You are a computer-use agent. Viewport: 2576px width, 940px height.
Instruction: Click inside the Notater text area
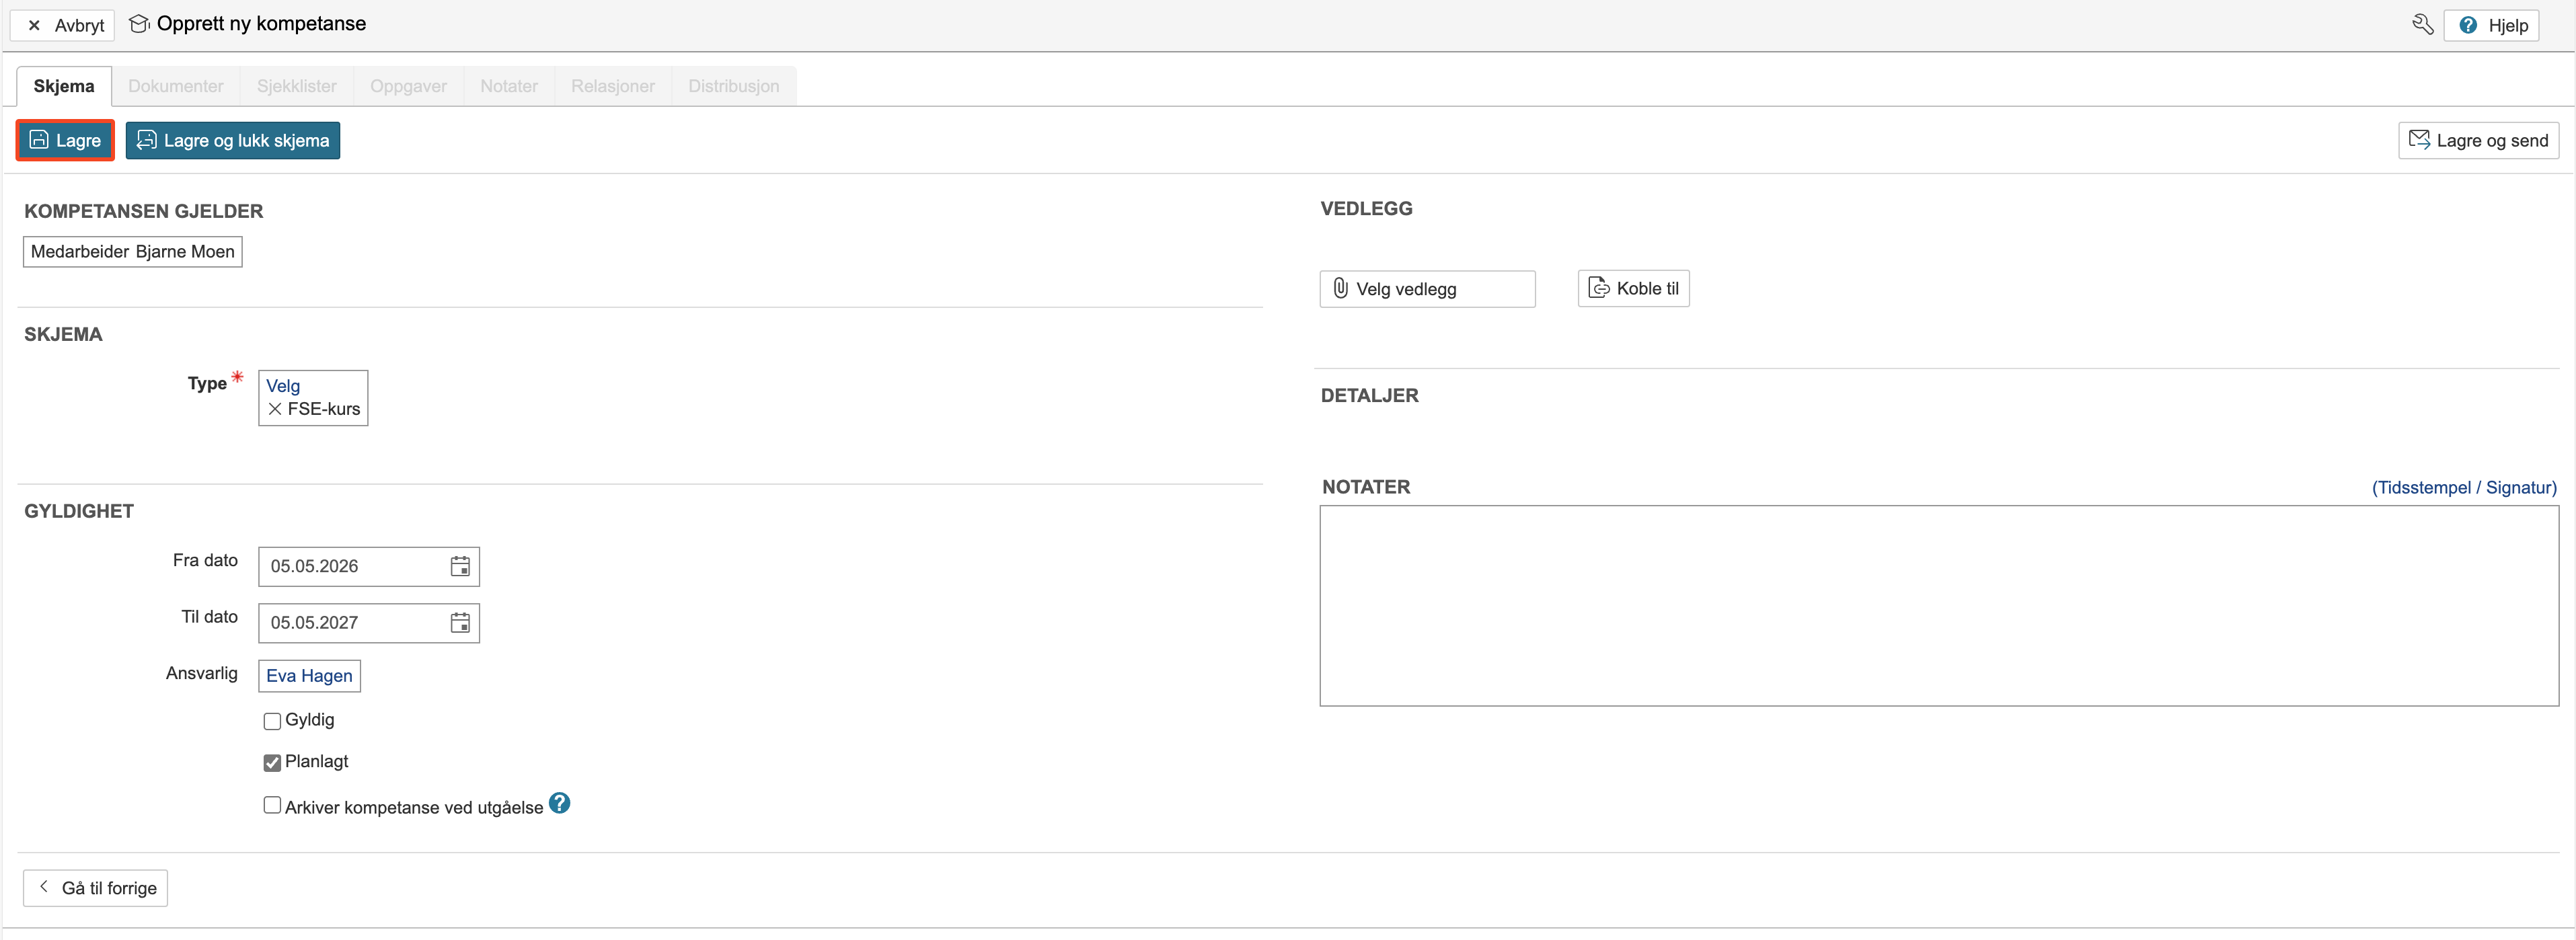coord(1938,606)
